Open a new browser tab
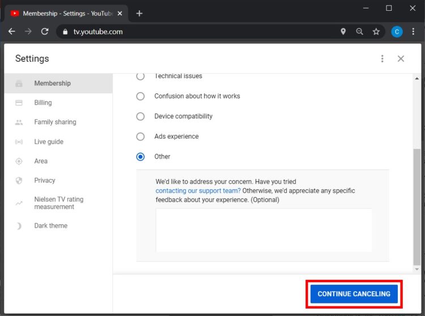Image resolution: width=425 pixels, height=316 pixels. [x=139, y=13]
